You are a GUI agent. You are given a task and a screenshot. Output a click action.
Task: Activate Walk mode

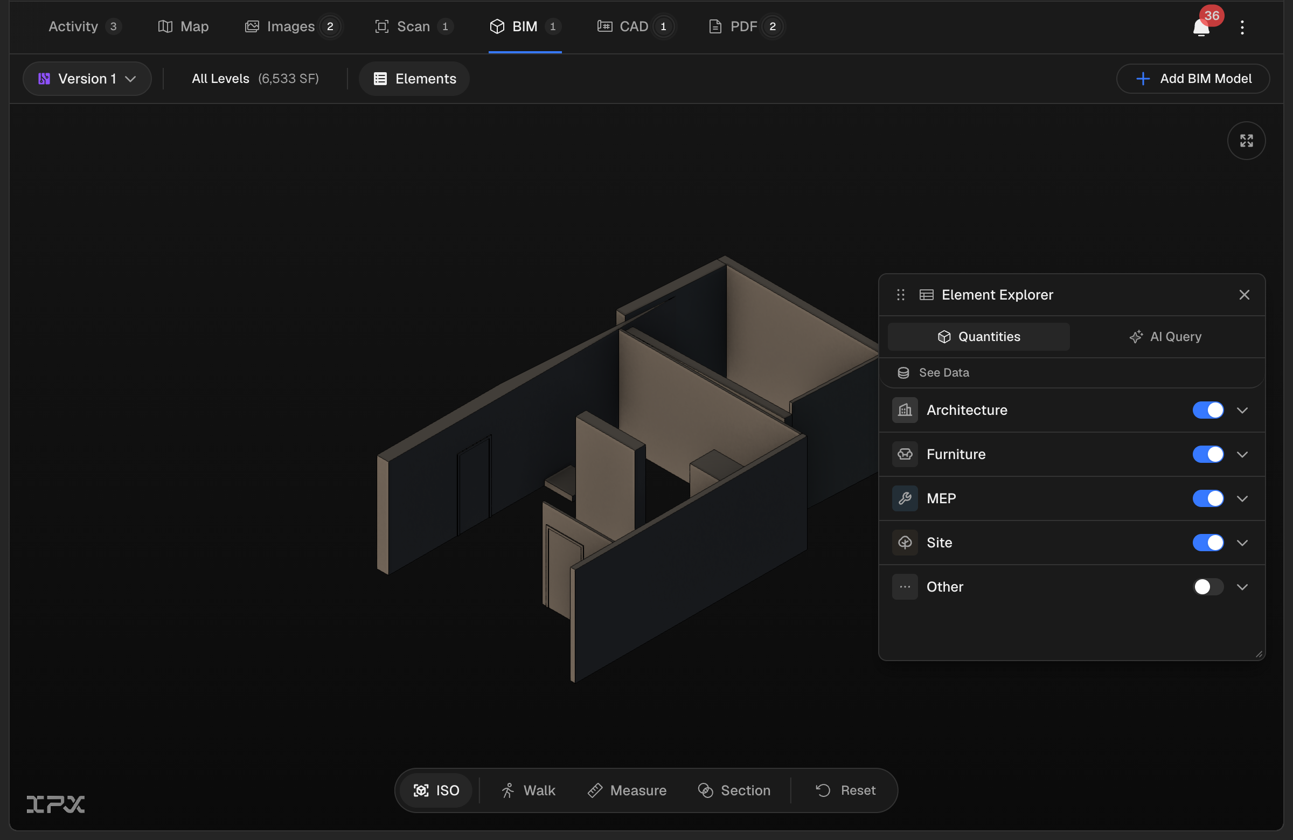click(x=528, y=790)
